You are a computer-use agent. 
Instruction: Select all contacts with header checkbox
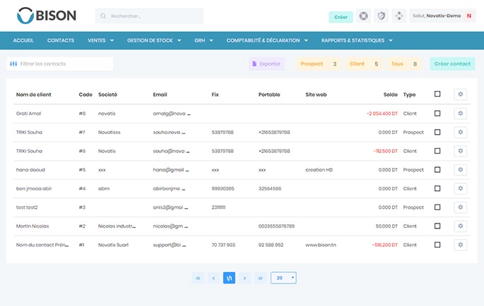click(437, 94)
